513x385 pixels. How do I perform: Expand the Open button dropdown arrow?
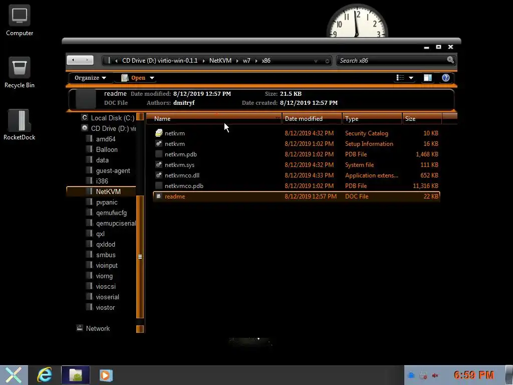point(152,78)
